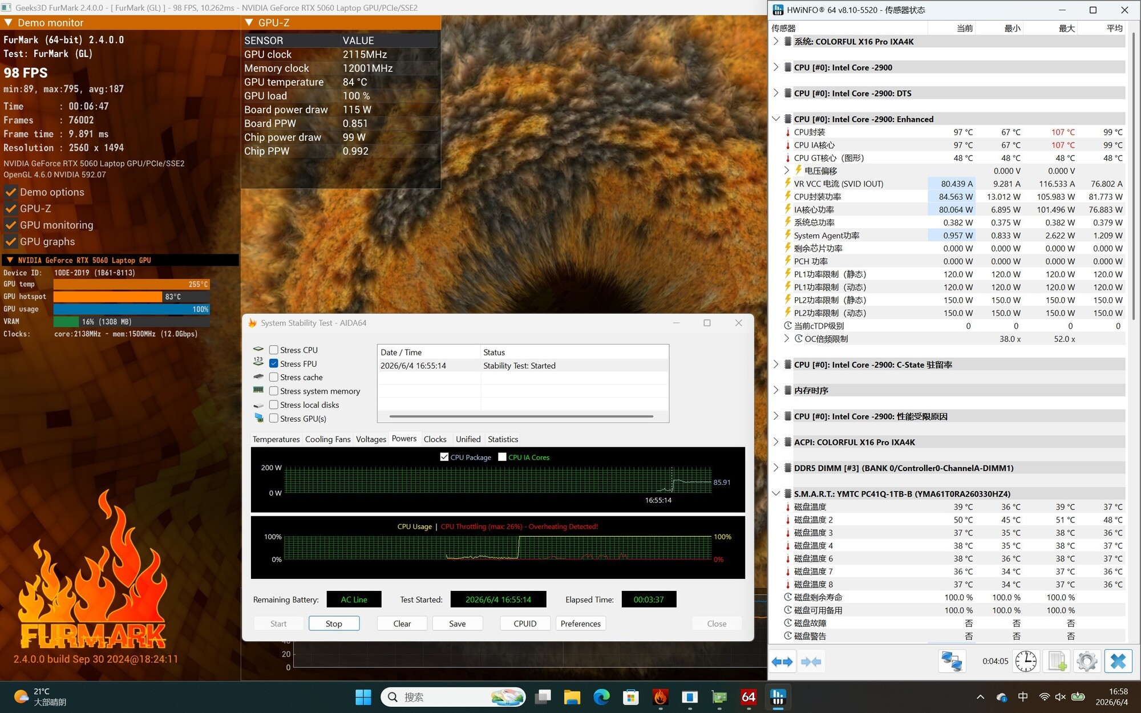Collapse NVIDIA GeForce RTX 5060 GPU section
Screen dimensions: 1141x713
click(x=10, y=260)
